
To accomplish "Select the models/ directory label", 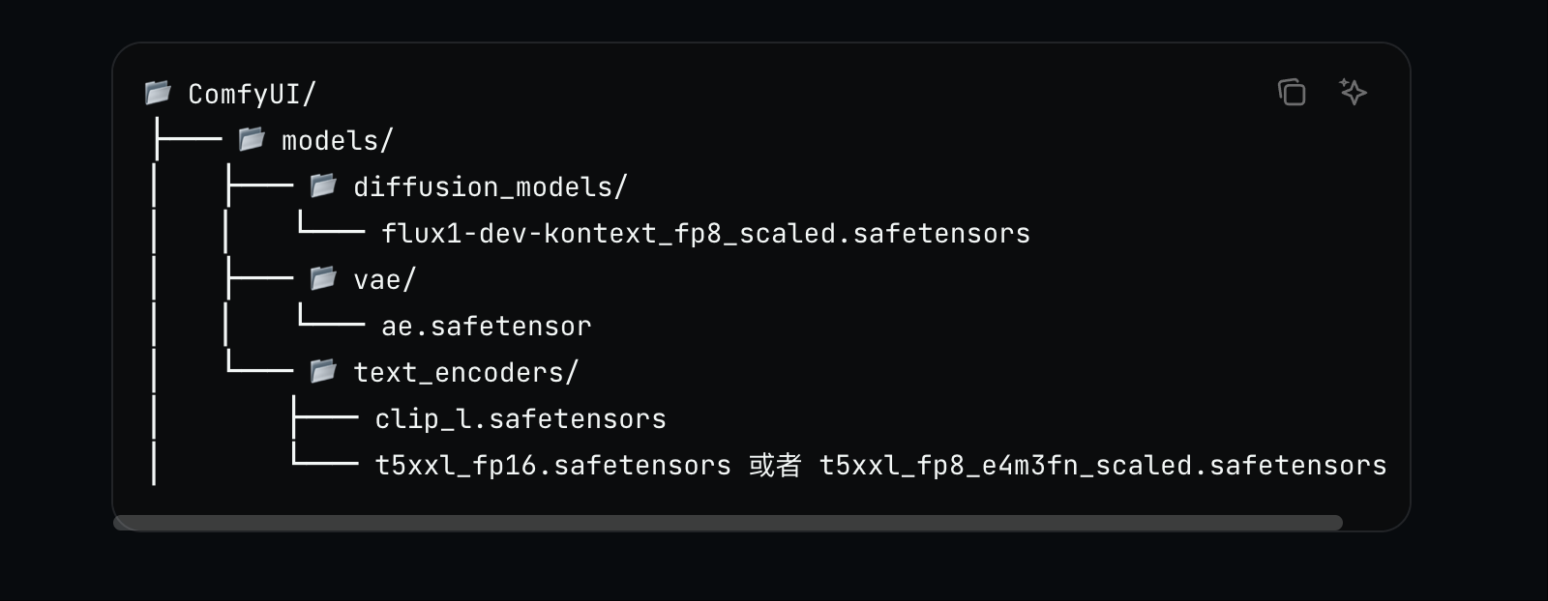I will (337, 141).
